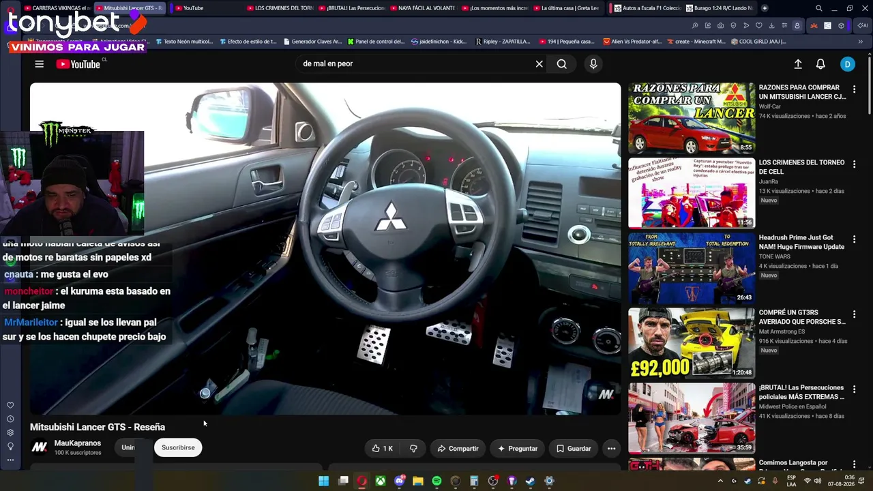This screenshot has width=873, height=491.
Task: Open the Mat Armstrong ES channel link
Action: point(782,331)
